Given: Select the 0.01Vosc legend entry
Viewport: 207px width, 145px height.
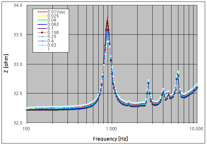Looking at the screenshot, I should [x=51, y=12].
